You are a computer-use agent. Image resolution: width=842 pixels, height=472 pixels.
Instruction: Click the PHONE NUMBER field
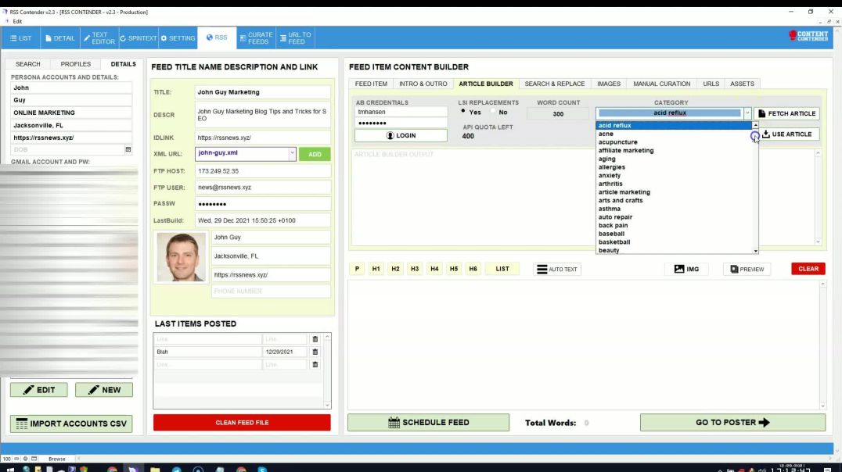[271, 291]
